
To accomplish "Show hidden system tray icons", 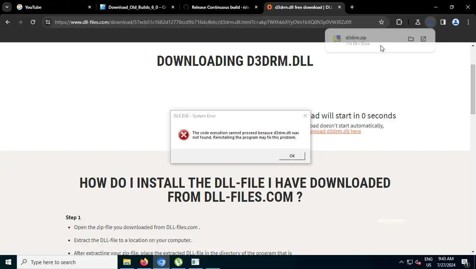I will click(x=401, y=262).
